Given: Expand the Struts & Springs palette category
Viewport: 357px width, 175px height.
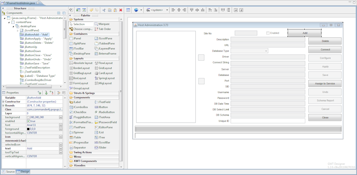Looking at the screenshot, I should click(x=94, y=93).
